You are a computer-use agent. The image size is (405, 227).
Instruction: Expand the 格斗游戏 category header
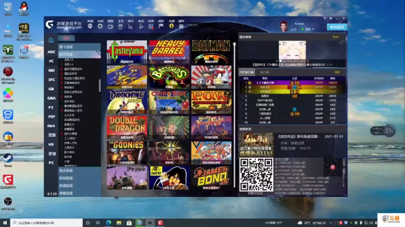(x=79, y=47)
